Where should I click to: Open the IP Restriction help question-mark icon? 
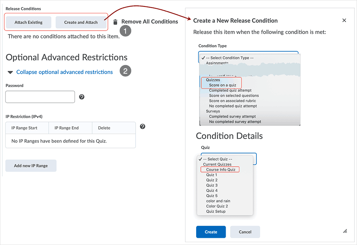tap(142, 127)
